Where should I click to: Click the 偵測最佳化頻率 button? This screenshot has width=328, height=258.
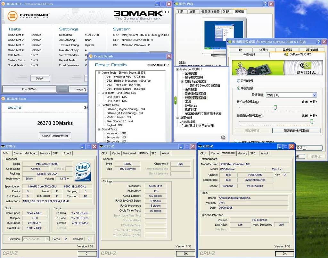click(x=296, y=130)
